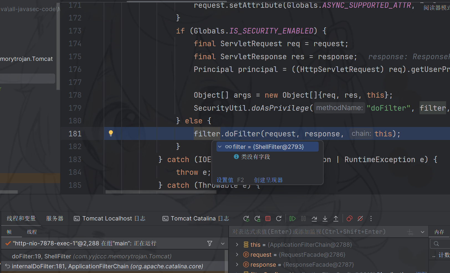Click the lightbulb on line 181

click(111, 133)
